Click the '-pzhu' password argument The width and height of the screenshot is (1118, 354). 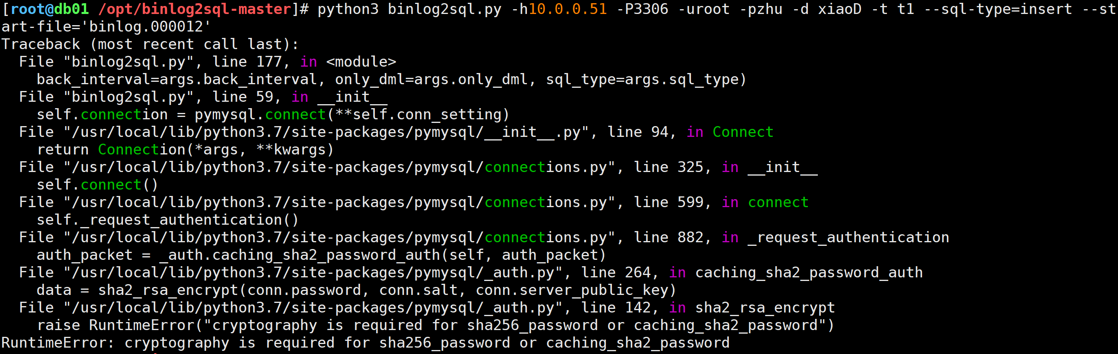(761, 9)
